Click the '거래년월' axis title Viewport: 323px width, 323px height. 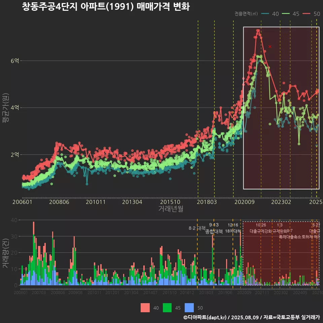click(x=171, y=209)
